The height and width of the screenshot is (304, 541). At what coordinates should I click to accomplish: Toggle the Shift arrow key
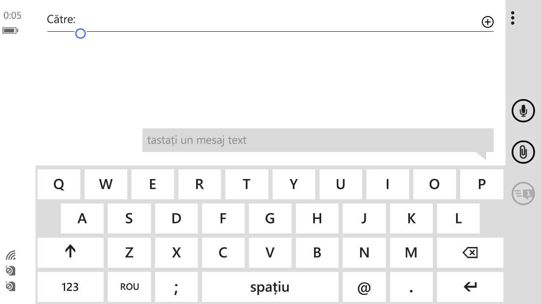(x=70, y=252)
